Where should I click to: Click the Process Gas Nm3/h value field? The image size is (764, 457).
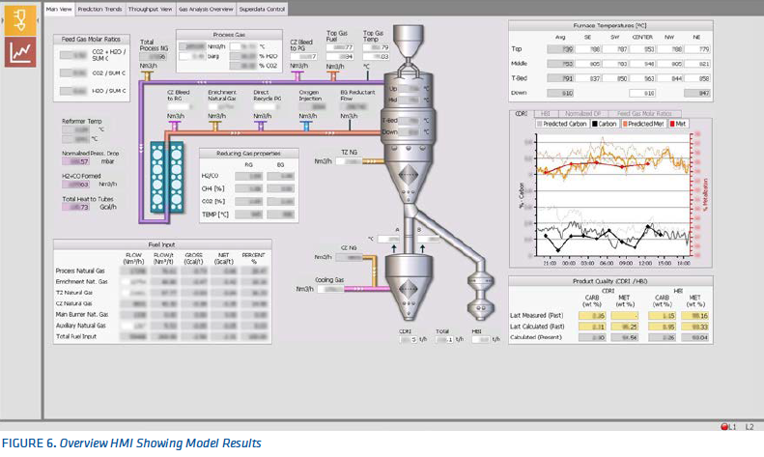(x=192, y=46)
